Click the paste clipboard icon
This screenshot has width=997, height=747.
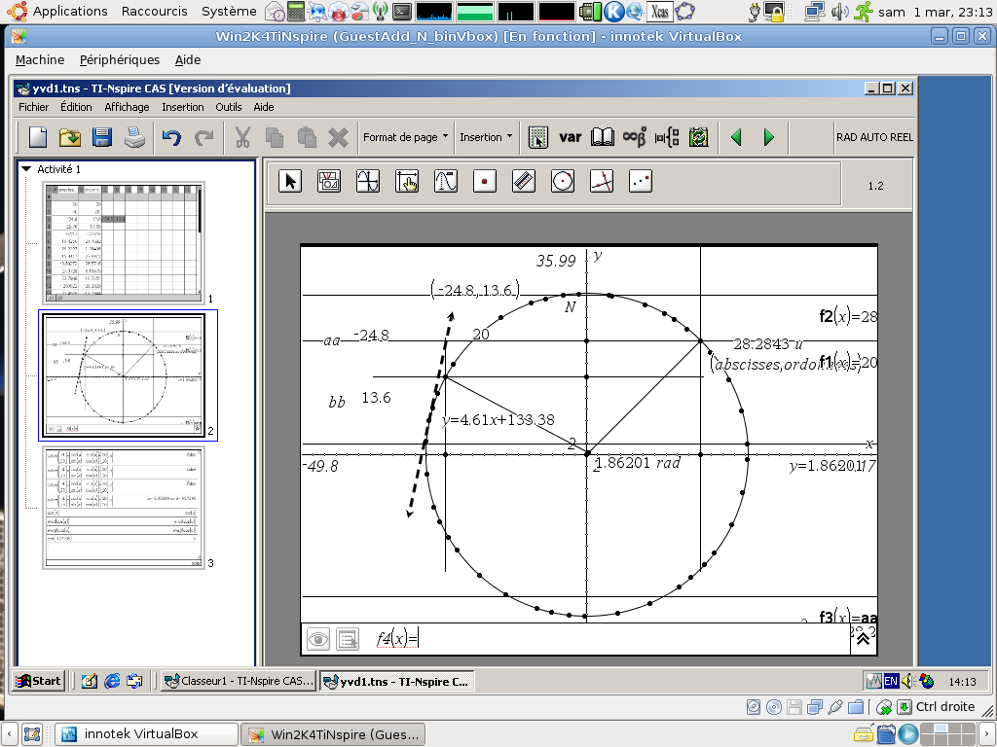[x=307, y=137]
